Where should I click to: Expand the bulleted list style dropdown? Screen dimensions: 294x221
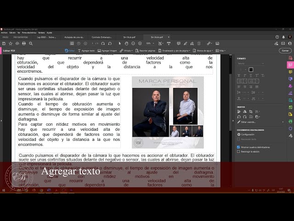coord(245,81)
